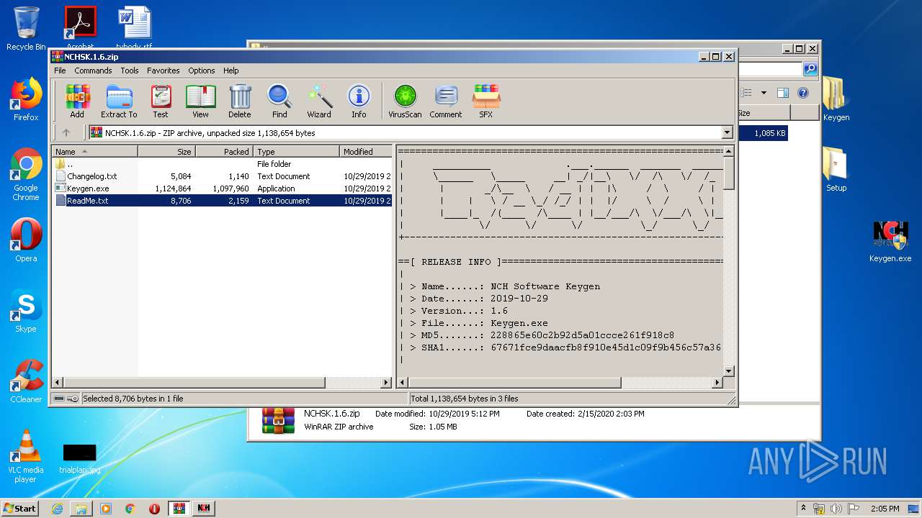Open the Opera desktop shortcut
Screen dimensions: 922x518
coord(26,240)
